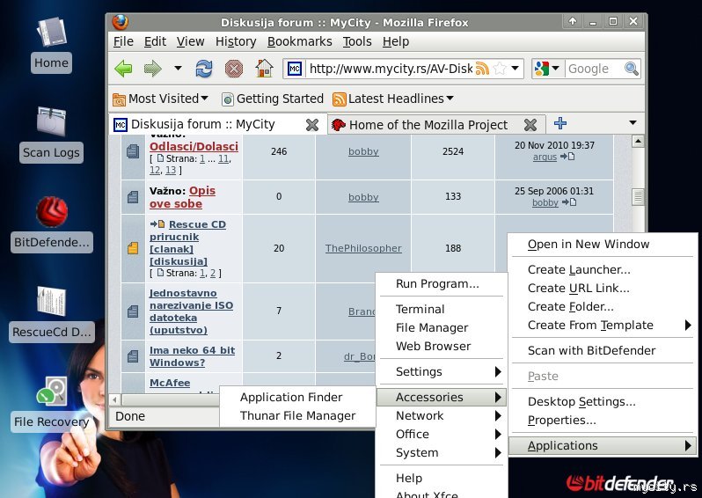Click the yellow topic icon beside Rescue CD prirucnik
Screen dimensions: 702x498
[133, 248]
